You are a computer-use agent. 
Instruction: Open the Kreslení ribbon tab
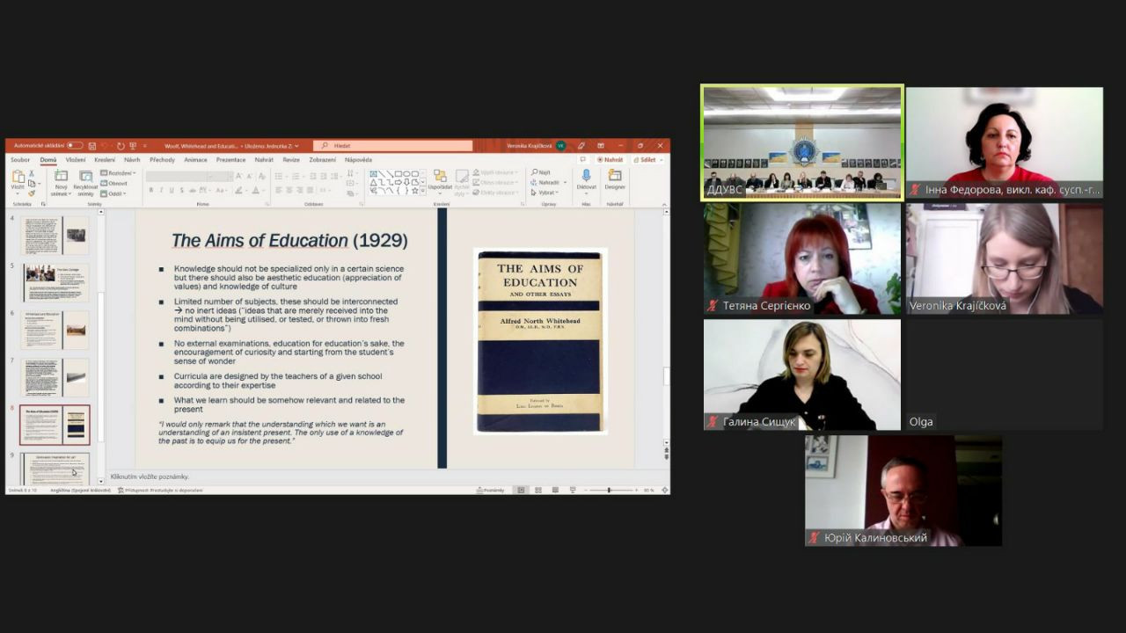[105, 160]
